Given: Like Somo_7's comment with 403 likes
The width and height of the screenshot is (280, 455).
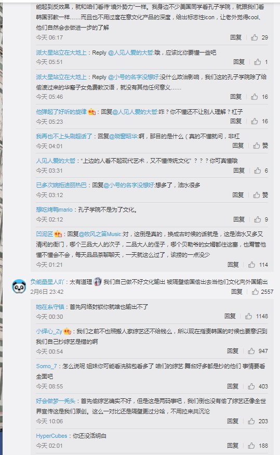Looking at the screenshot, I should point(251,386).
